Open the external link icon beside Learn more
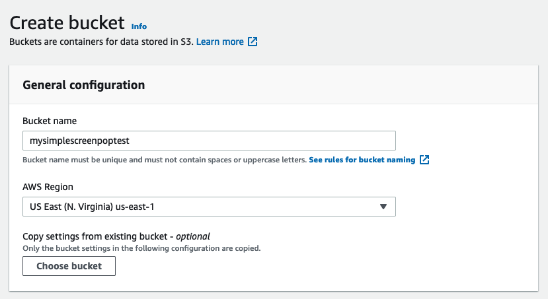Image resolution: width=548 pixels, height=299 pixels. [253, 42]
